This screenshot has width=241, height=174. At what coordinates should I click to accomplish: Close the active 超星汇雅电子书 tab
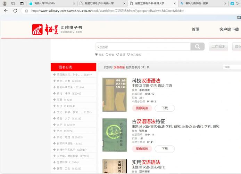(x=175, y=3)
